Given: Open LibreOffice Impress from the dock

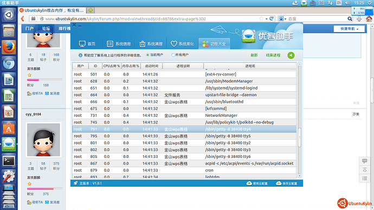Looking at the screenshot, I should 9,112.
